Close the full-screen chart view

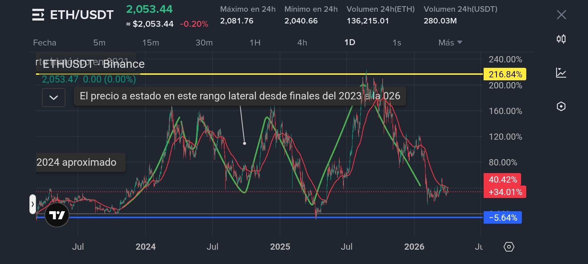561,15
